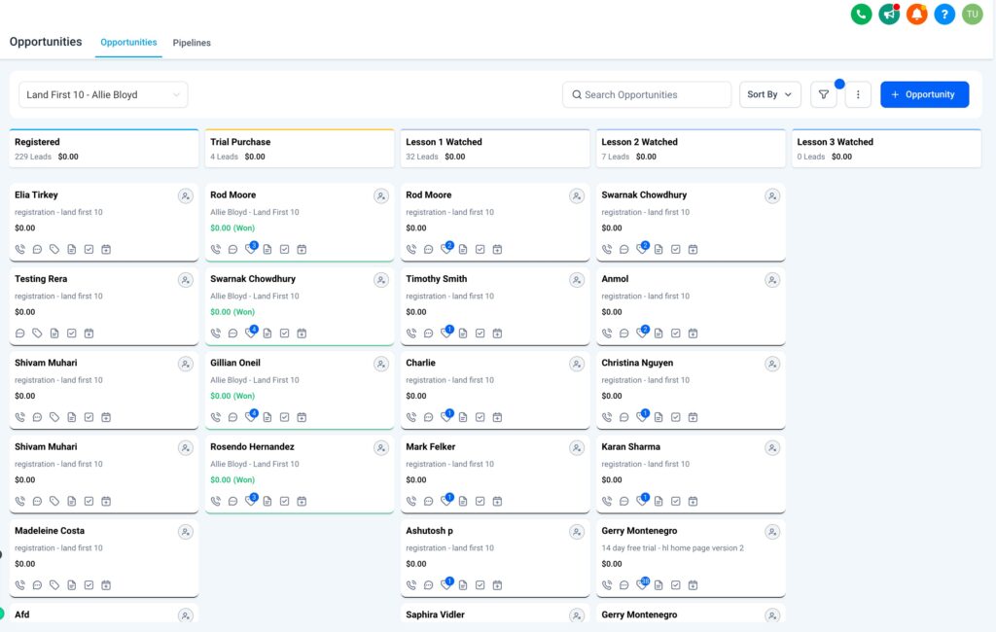Open the phone call icon on Elia Tirkey's card

point(20,249)
